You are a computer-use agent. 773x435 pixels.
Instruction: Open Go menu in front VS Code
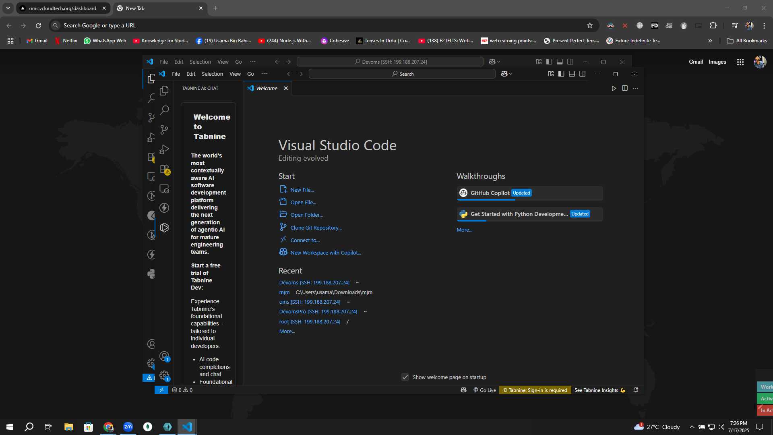click(x=250, y=74)
